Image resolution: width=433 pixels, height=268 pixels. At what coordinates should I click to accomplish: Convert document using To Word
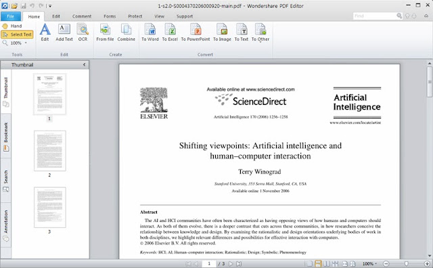coord(150,32)
